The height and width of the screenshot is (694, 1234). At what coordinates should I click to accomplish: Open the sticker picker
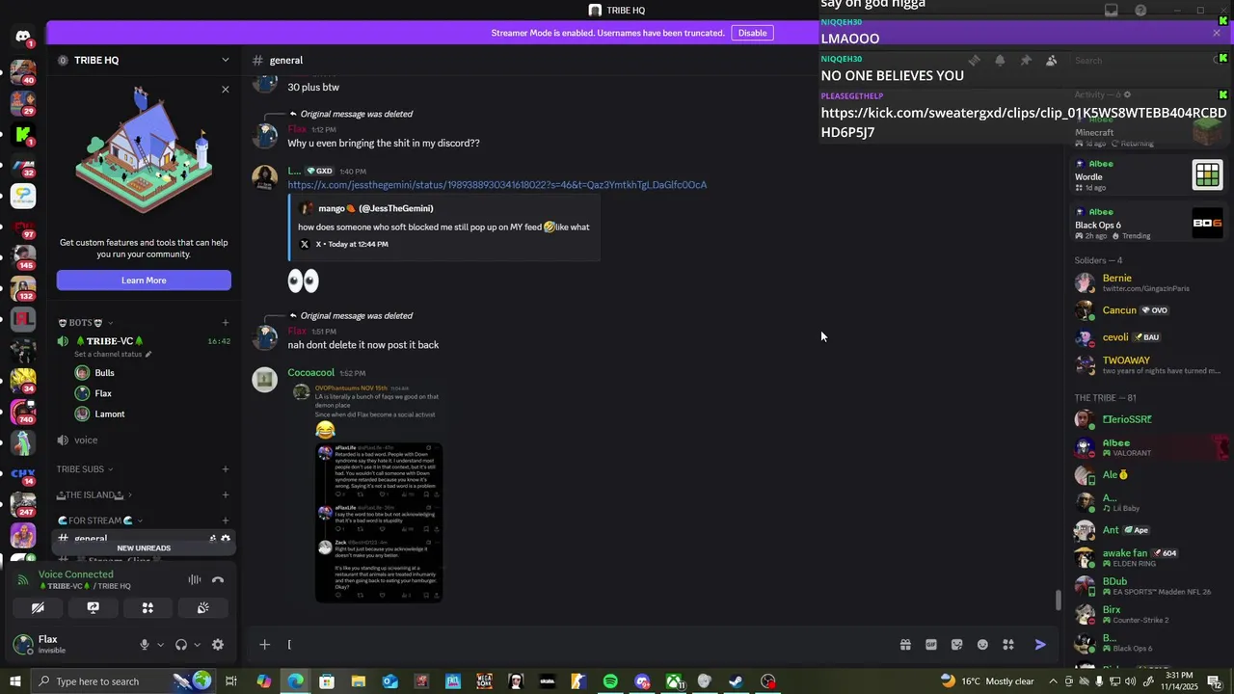tap(956, 645)
